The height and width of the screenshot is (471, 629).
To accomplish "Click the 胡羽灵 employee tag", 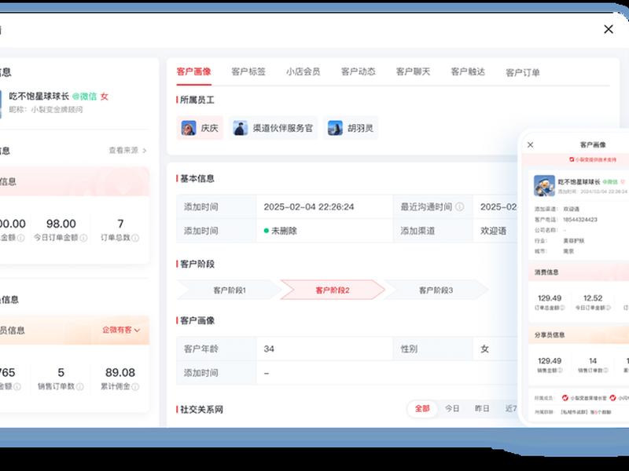I will (x=351, y=128).
